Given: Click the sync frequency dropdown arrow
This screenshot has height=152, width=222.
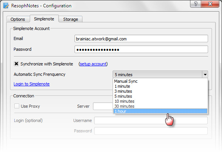Looking at the screenshot, I should [205, 74].
